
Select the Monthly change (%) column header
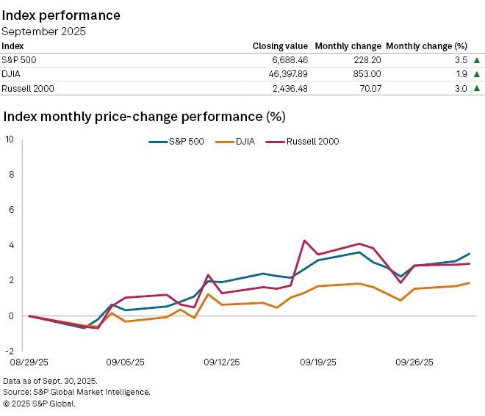click(x=427, y=45)
